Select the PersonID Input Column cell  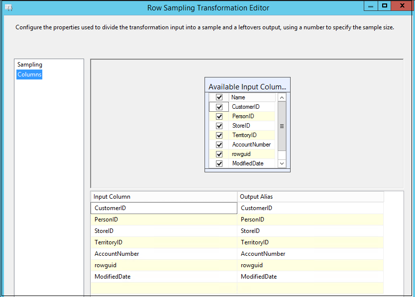point(164,220)
